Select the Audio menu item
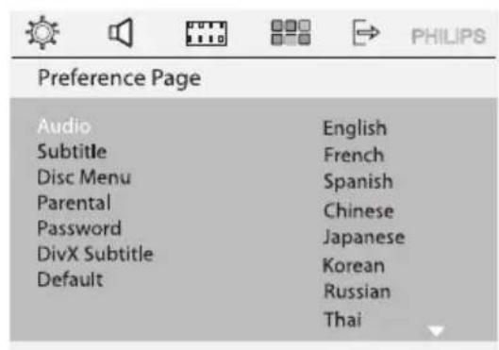The height and width of the screenshot is (350, 499). click(x=64, y=126)
